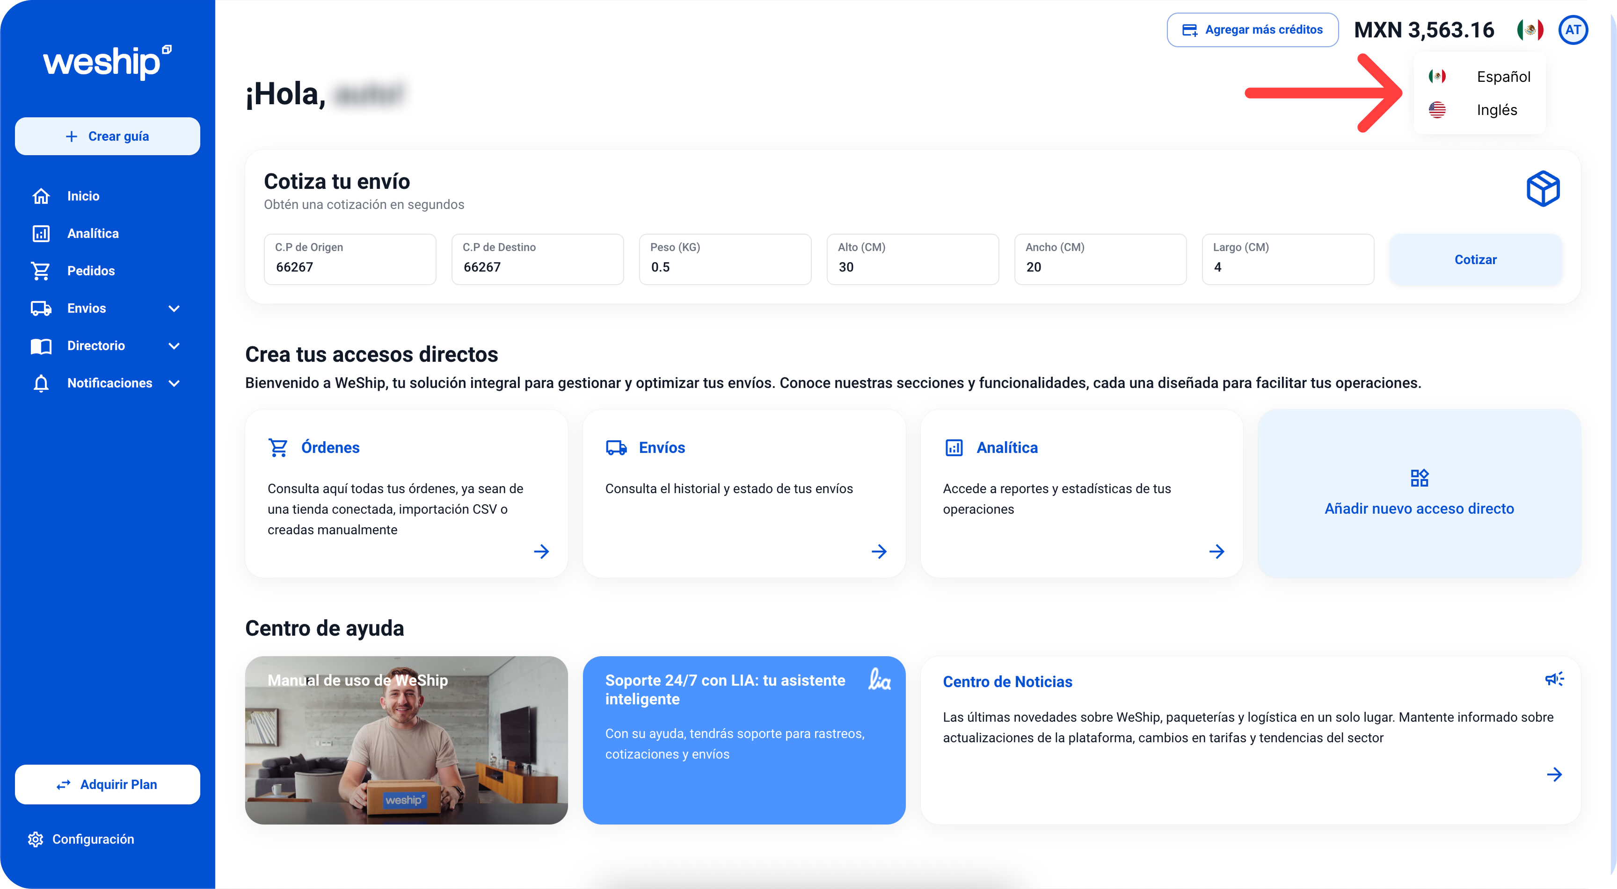
Task: Expand the Directorio sidebar submenu chevron
Action: (174, 346)
